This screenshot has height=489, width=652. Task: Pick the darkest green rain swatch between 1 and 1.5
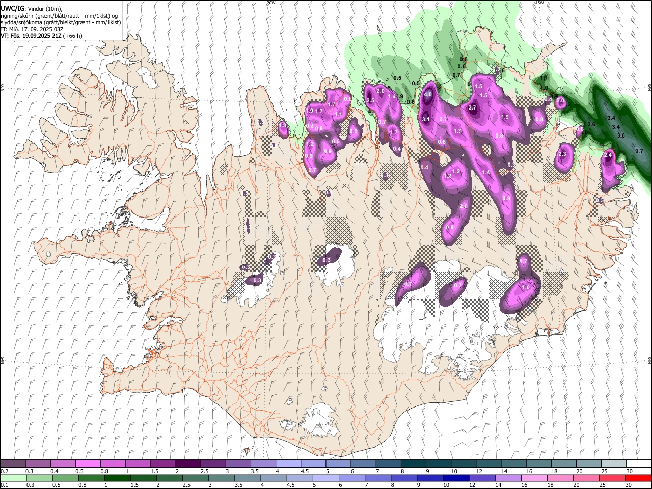(x=117, y=478)
